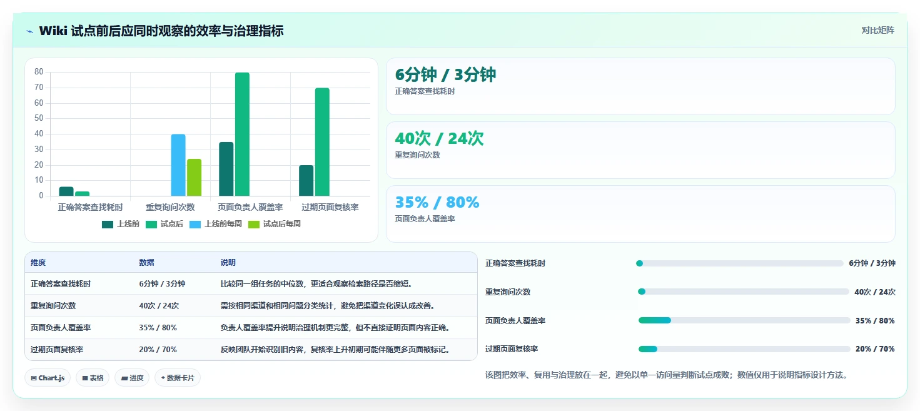The width and height of the screenshot is (920, 411).
Task: Click the tallest green 试点后 bar for 页面负责人覆盖率
Action: 242,134
